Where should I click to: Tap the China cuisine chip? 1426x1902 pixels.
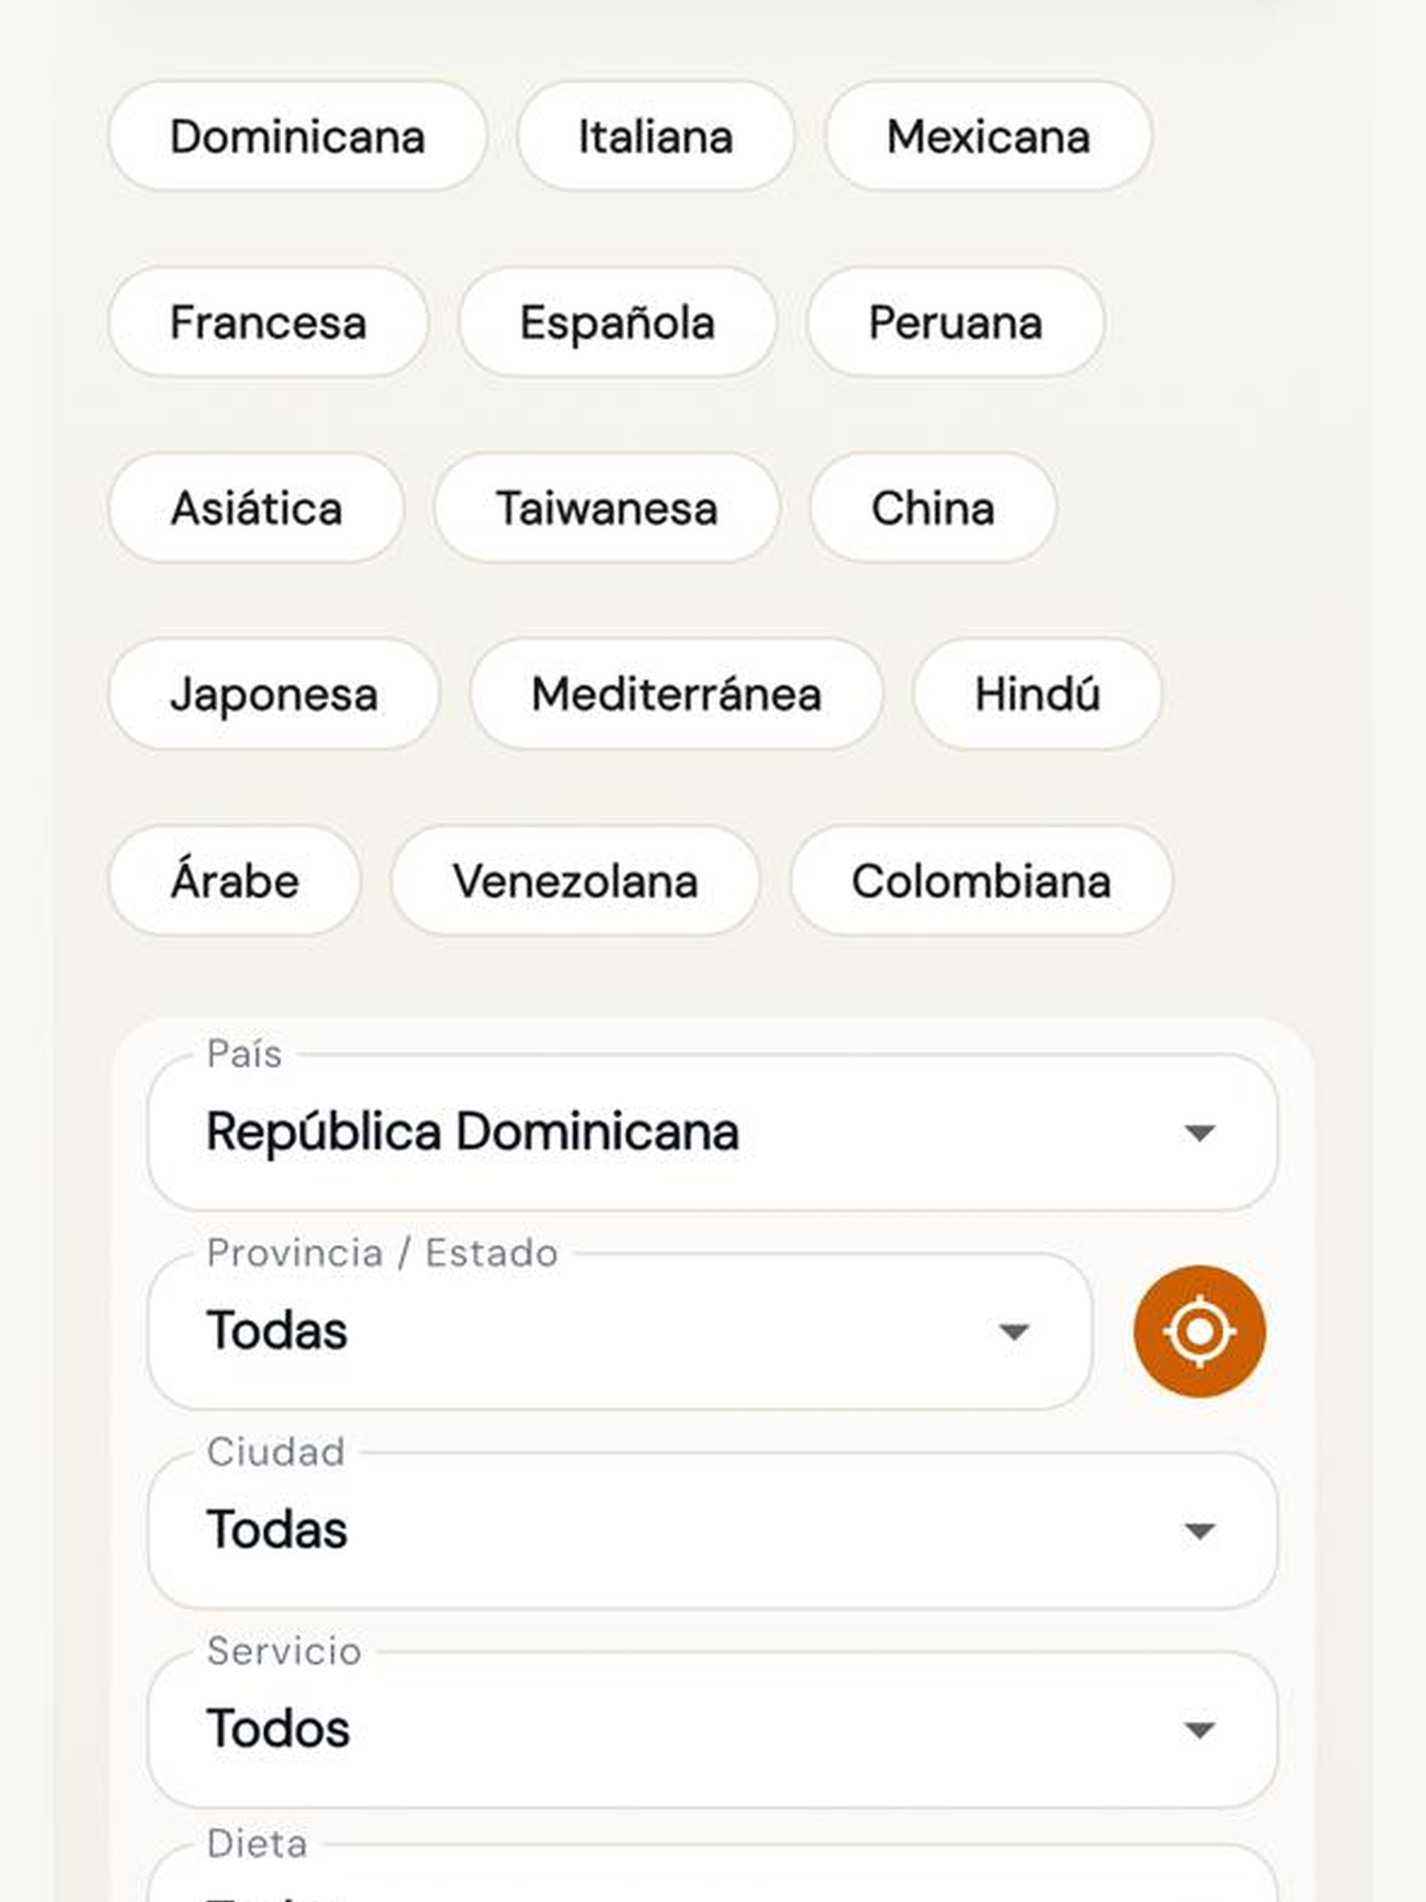(x=933, y=508)
